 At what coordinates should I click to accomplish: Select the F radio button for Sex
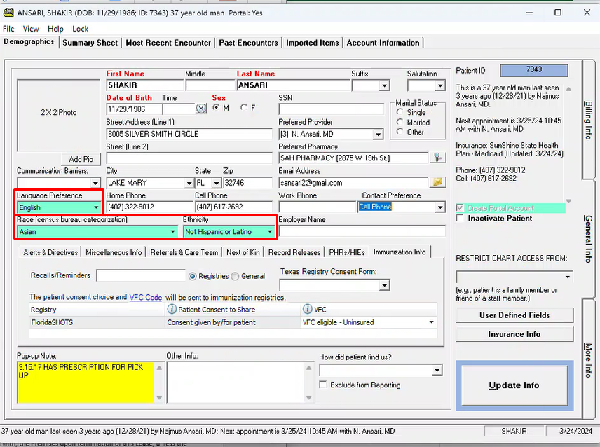[243, 108]
